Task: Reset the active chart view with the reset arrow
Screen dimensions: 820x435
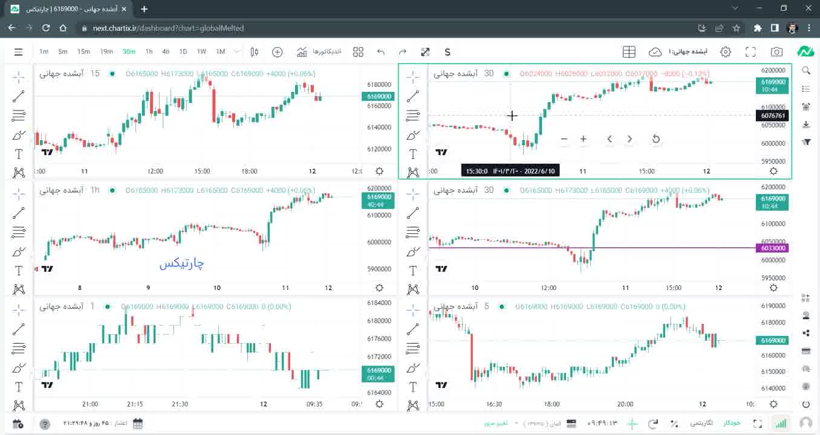Action: [x=656, y=139]
